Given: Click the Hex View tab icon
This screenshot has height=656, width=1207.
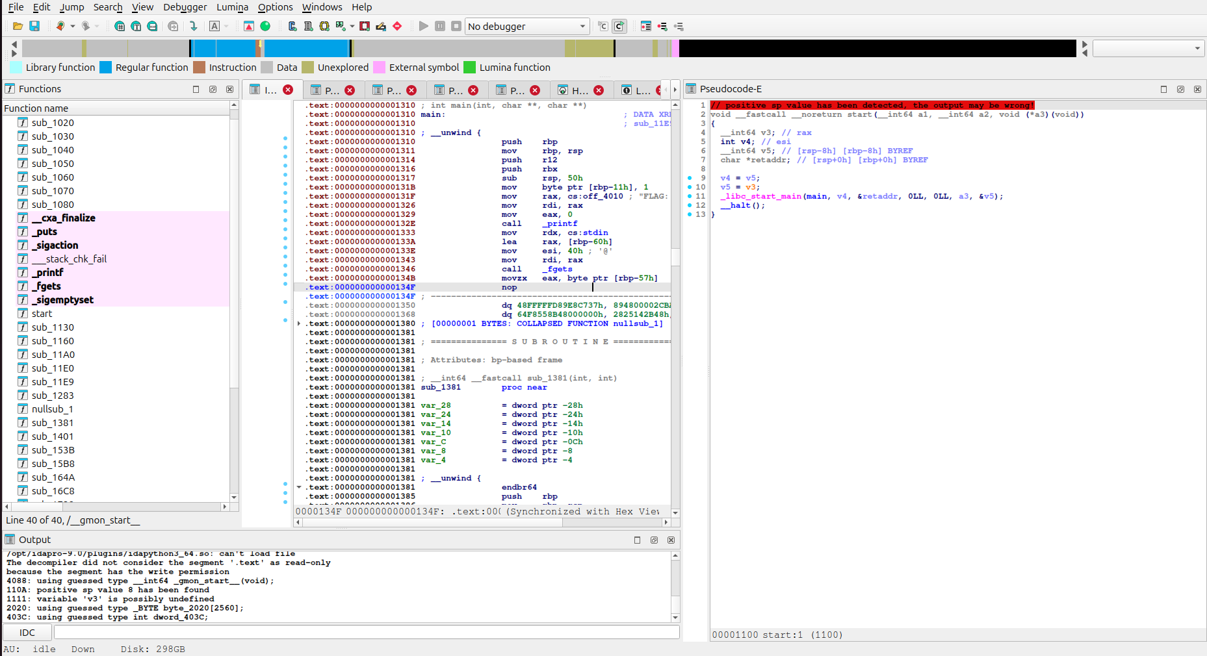Looking at the screenshot, I should [x=563, y=90].
